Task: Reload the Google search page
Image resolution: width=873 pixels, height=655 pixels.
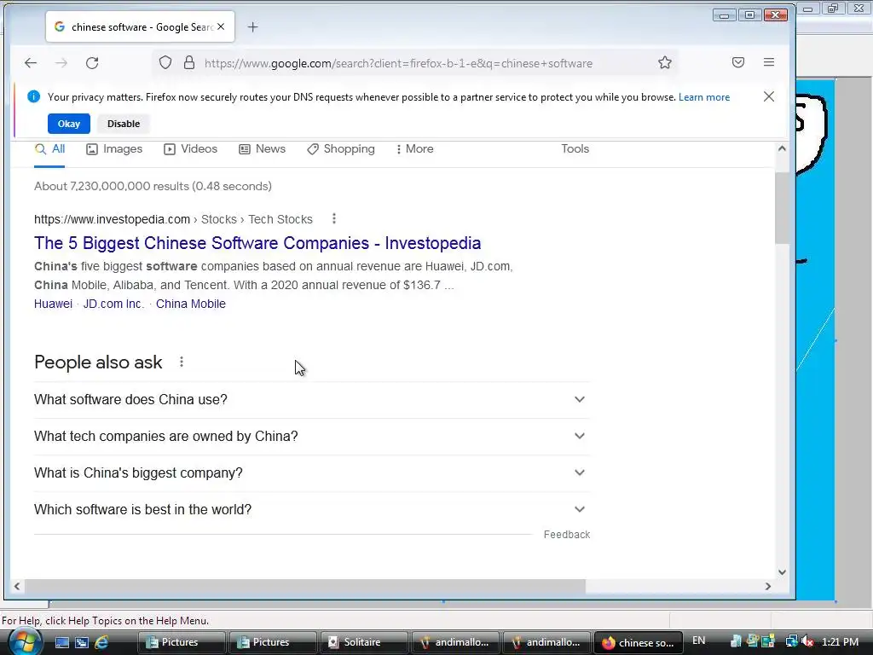Action: click(x=92, y=63)
